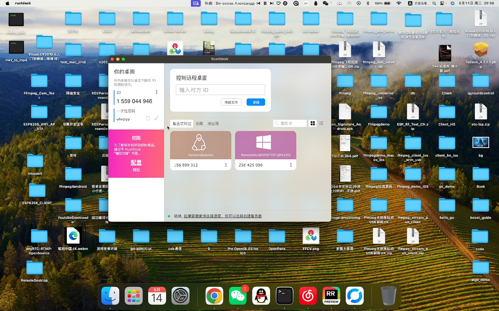Open System Preferences from the Dock

coord(180,296)
